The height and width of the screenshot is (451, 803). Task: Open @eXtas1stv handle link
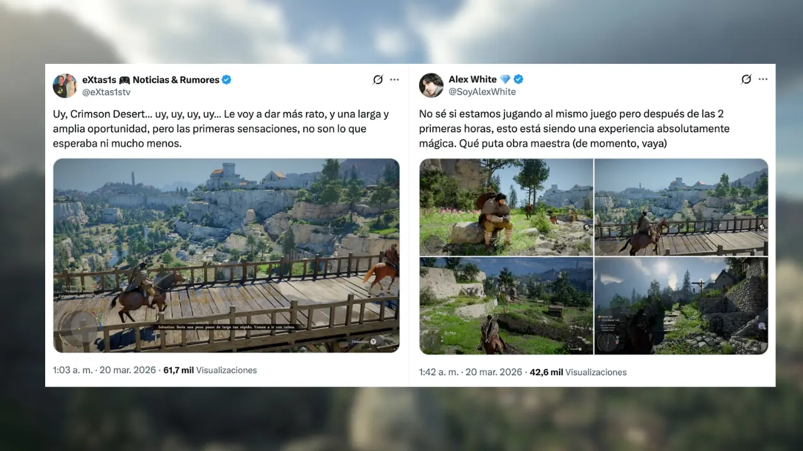[x=106, y=92]
